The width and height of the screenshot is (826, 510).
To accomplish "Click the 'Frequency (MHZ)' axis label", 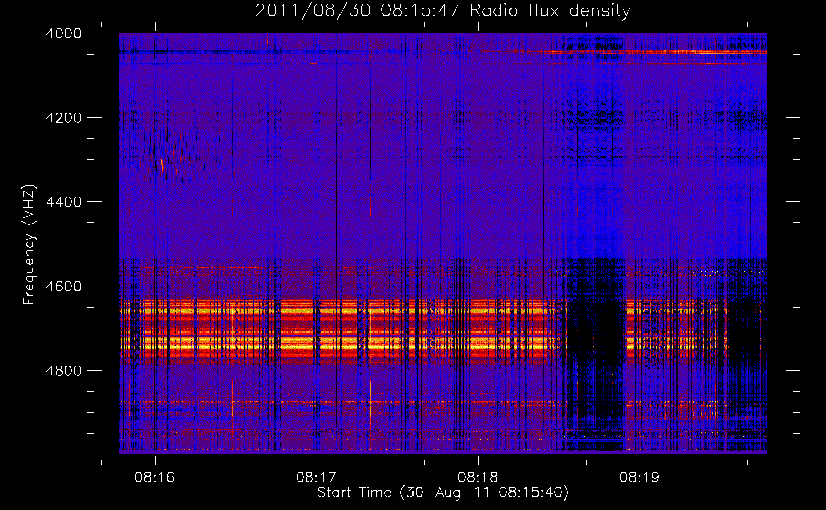I will (30, 245).
